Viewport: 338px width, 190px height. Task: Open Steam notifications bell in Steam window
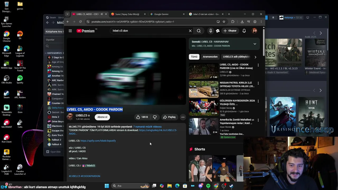click(273, 17)
